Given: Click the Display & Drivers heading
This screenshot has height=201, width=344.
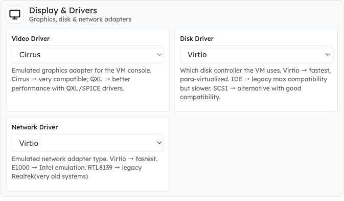Looking at the screenshot, I should click(x=63, y=11).
